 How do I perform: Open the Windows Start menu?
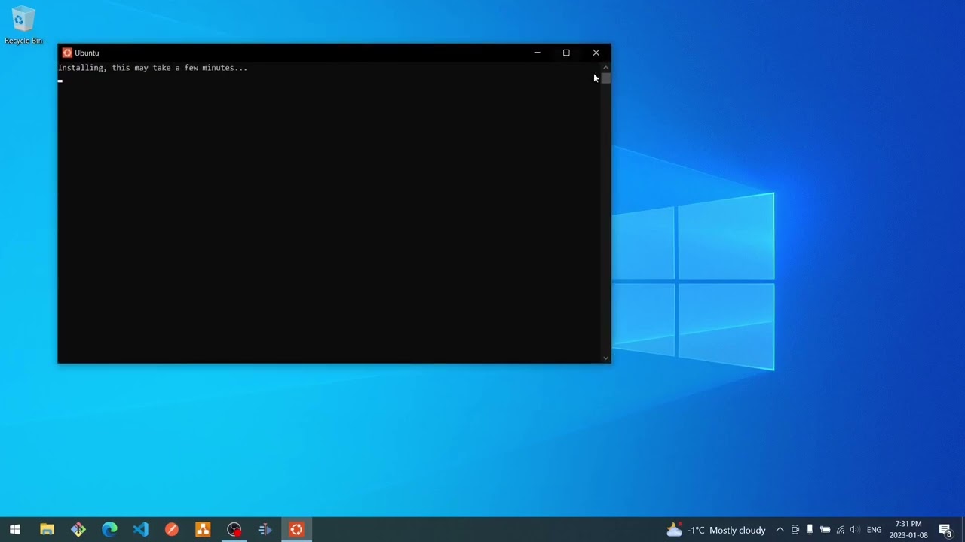point(15,530)
